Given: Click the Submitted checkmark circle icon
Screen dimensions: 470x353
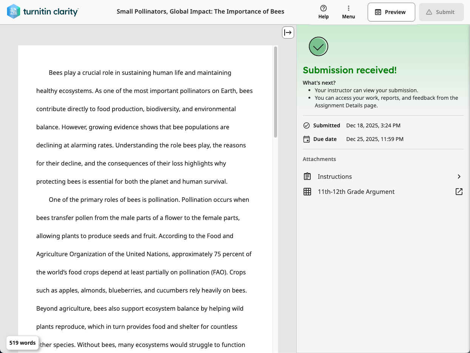Looking at the screenshot, I should [x=307, y=125].
